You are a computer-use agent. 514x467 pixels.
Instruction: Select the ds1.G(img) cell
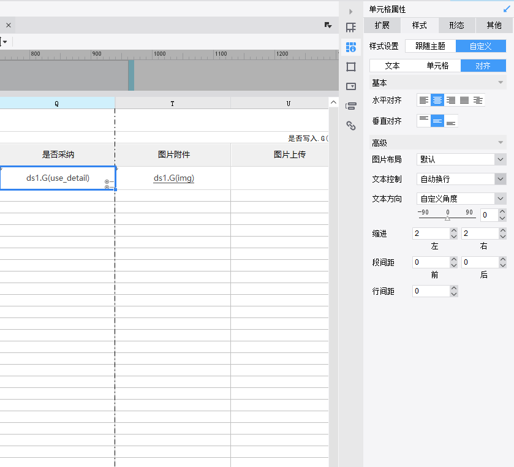[173, 178]
